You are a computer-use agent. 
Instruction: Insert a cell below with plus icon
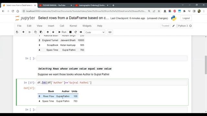(x=23, y=32)
